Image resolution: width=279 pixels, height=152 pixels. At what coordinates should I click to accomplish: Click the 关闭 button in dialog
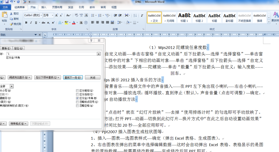pyautogui.click(x=93, y=78)
